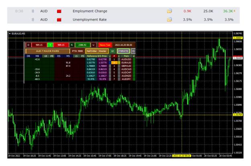Image resolution: width=251 pixels, height=166 pixels.
Task: Click the 36.3K previous value
Action: [228, 11]
